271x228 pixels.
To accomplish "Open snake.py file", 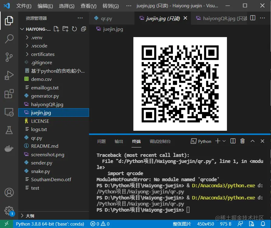I will (x=53, y=171).
